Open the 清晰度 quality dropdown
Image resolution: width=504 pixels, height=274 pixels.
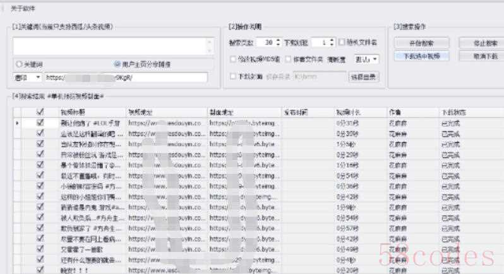pyautogui.click(x=366, y=59)
